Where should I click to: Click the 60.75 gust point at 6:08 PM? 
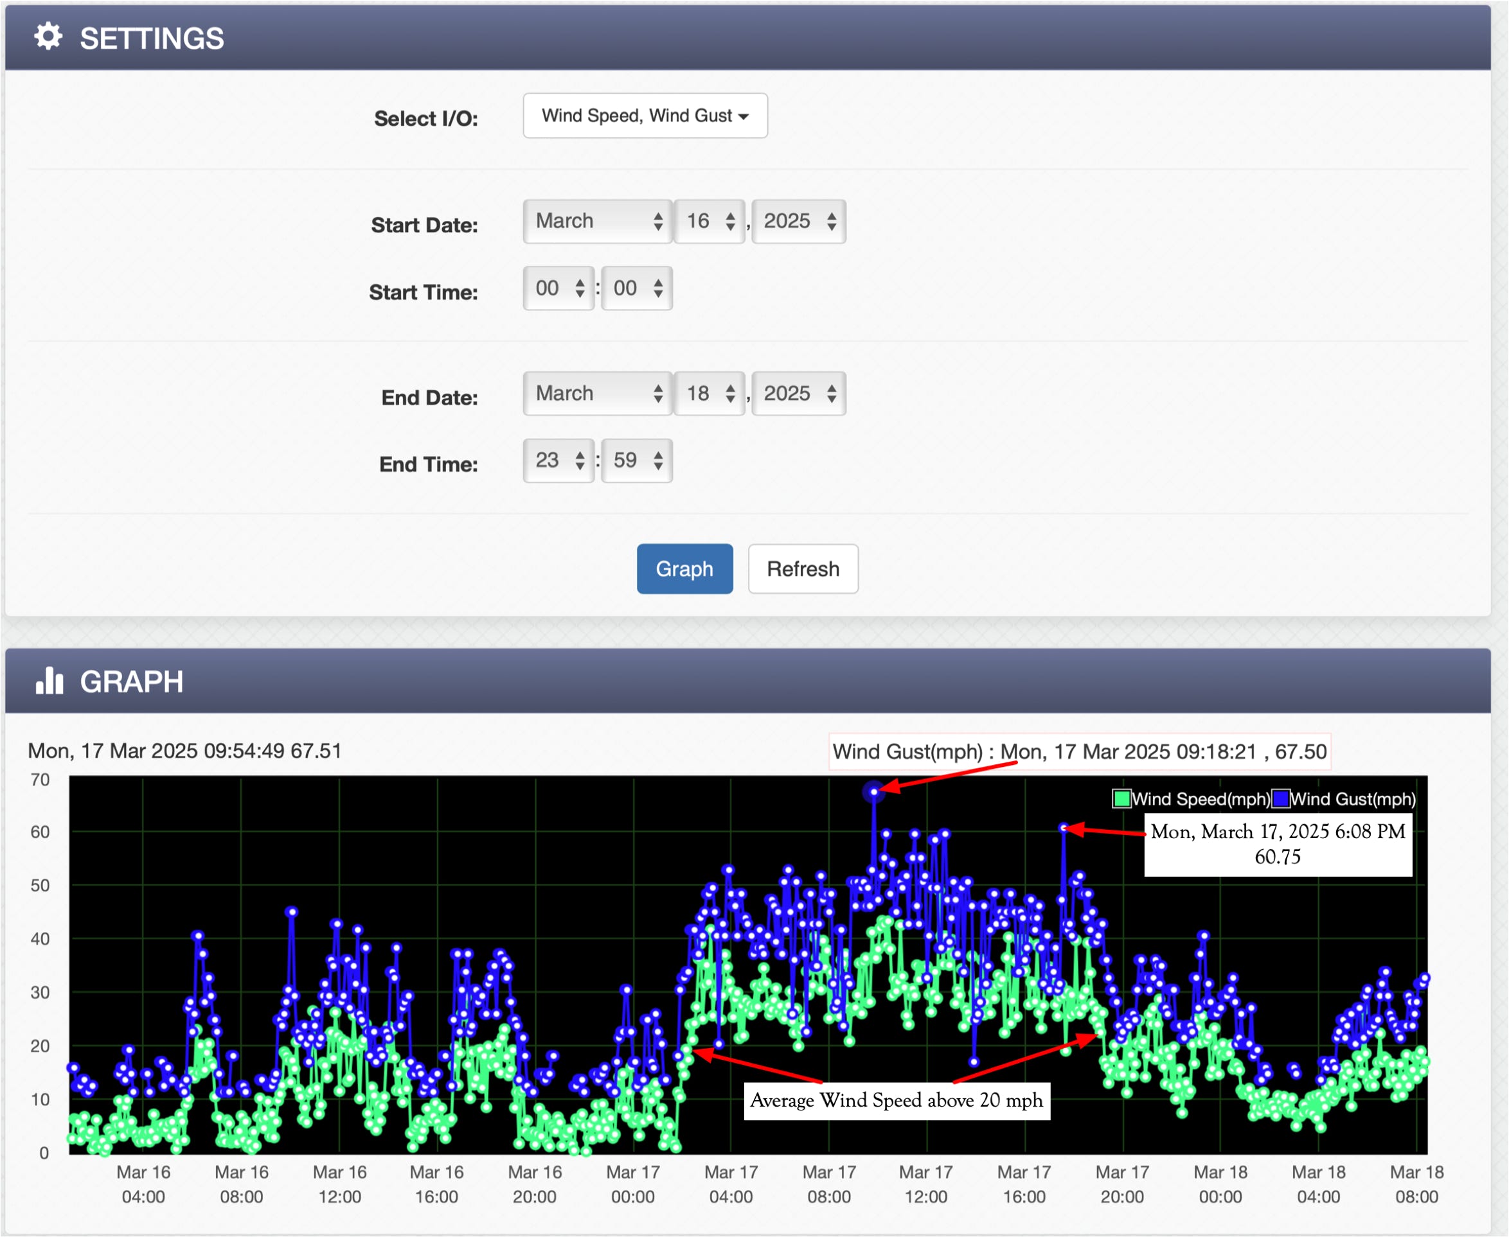pyautogui.click(x=1063, y=828)
